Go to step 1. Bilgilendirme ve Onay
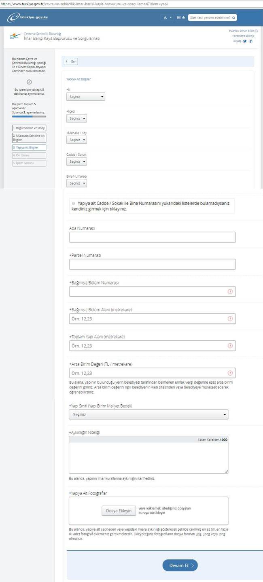The image size is (263, 582). 29,128
